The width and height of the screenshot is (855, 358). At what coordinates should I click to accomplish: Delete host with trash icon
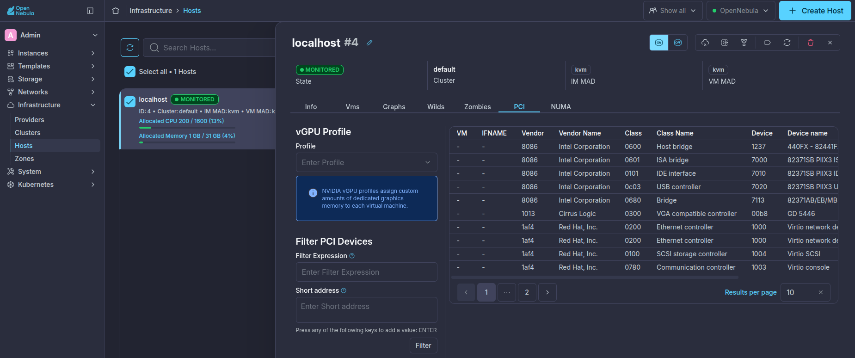811,43
